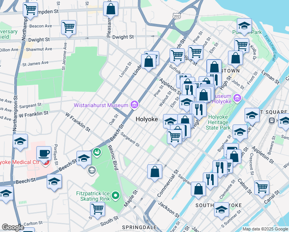
Task: Open the shopping cart marker near Canal St
Action: [x=262, y=188]
